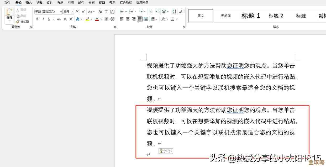Switch to the 插入 ribbon tab
Screen dimensions: 326x167
[x=29, y=3]
